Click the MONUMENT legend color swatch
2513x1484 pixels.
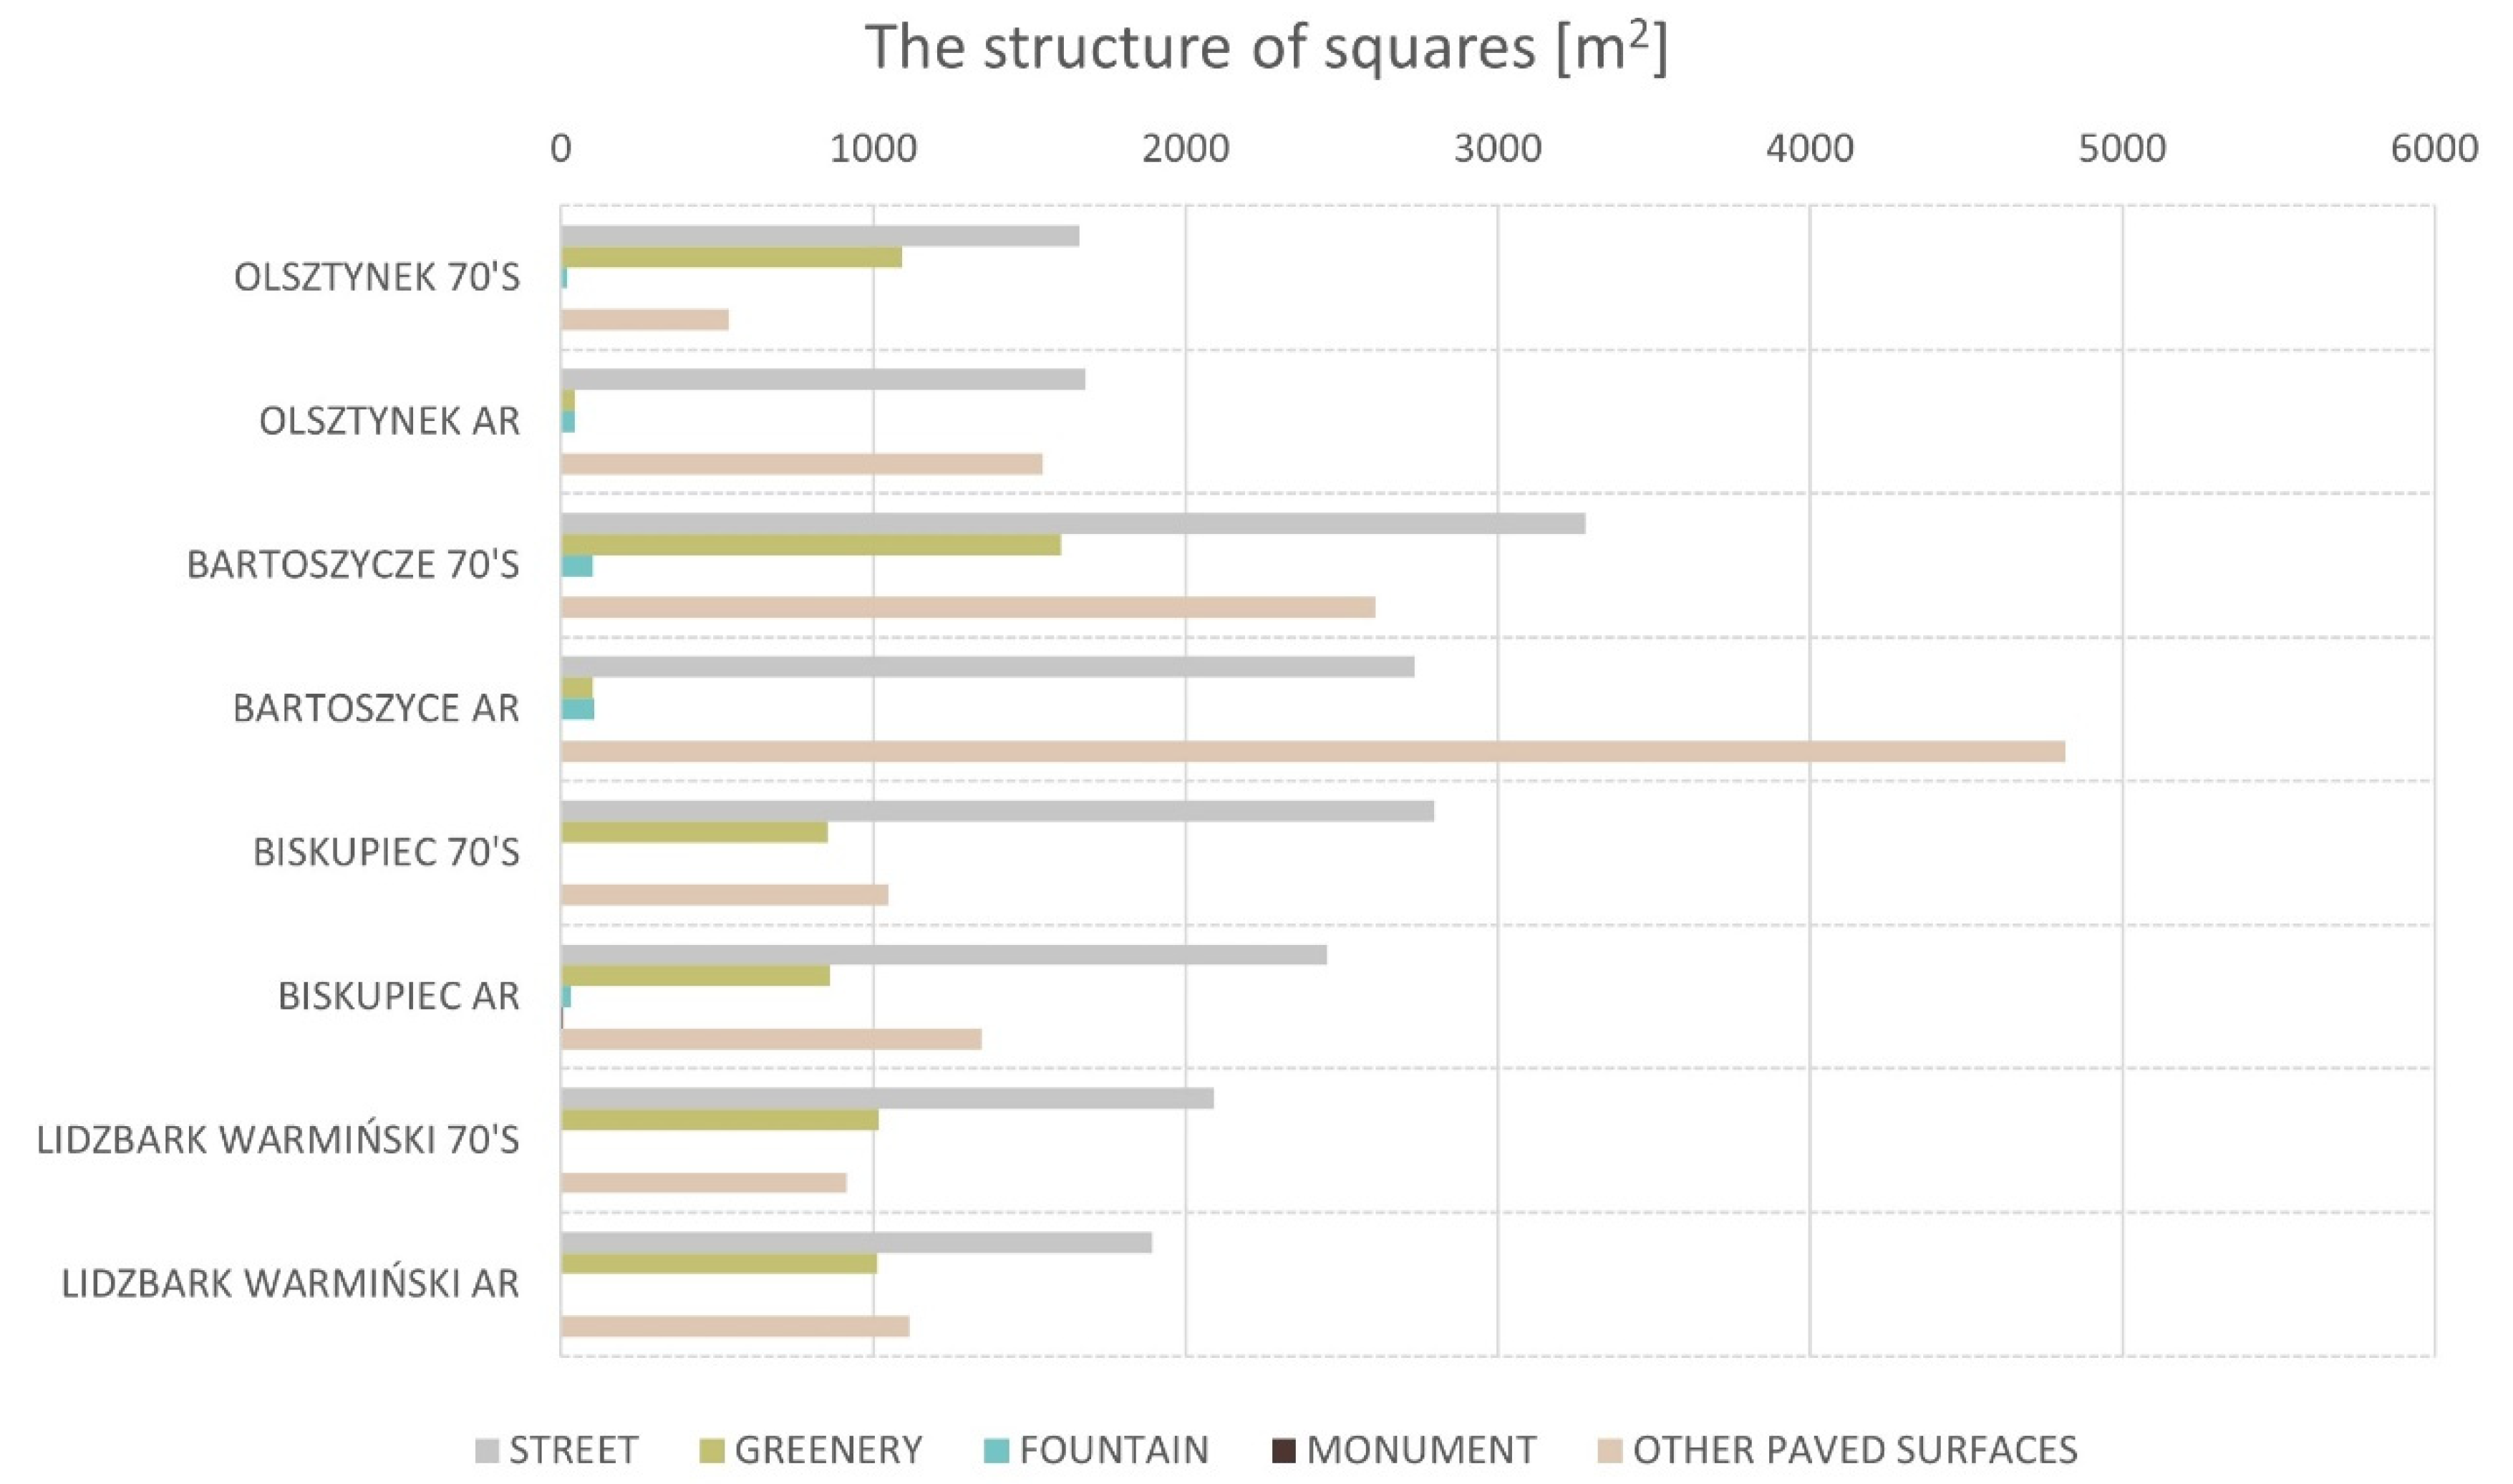1284,1450
